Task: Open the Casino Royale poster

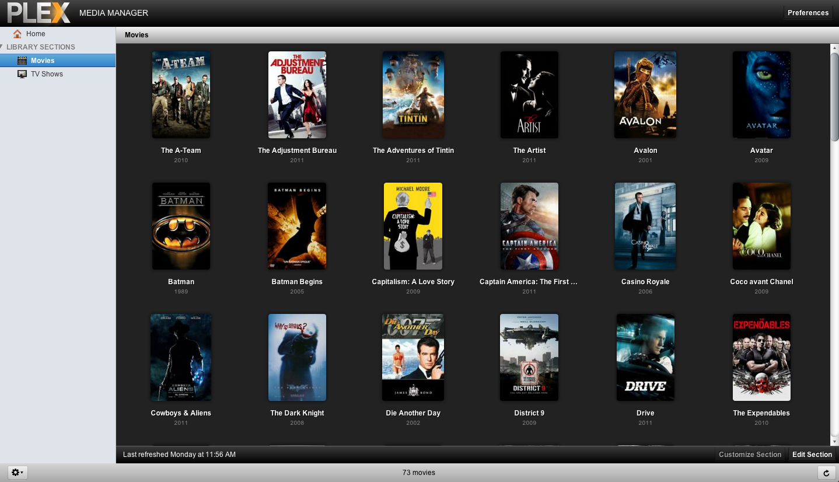Action: [645, 226]
